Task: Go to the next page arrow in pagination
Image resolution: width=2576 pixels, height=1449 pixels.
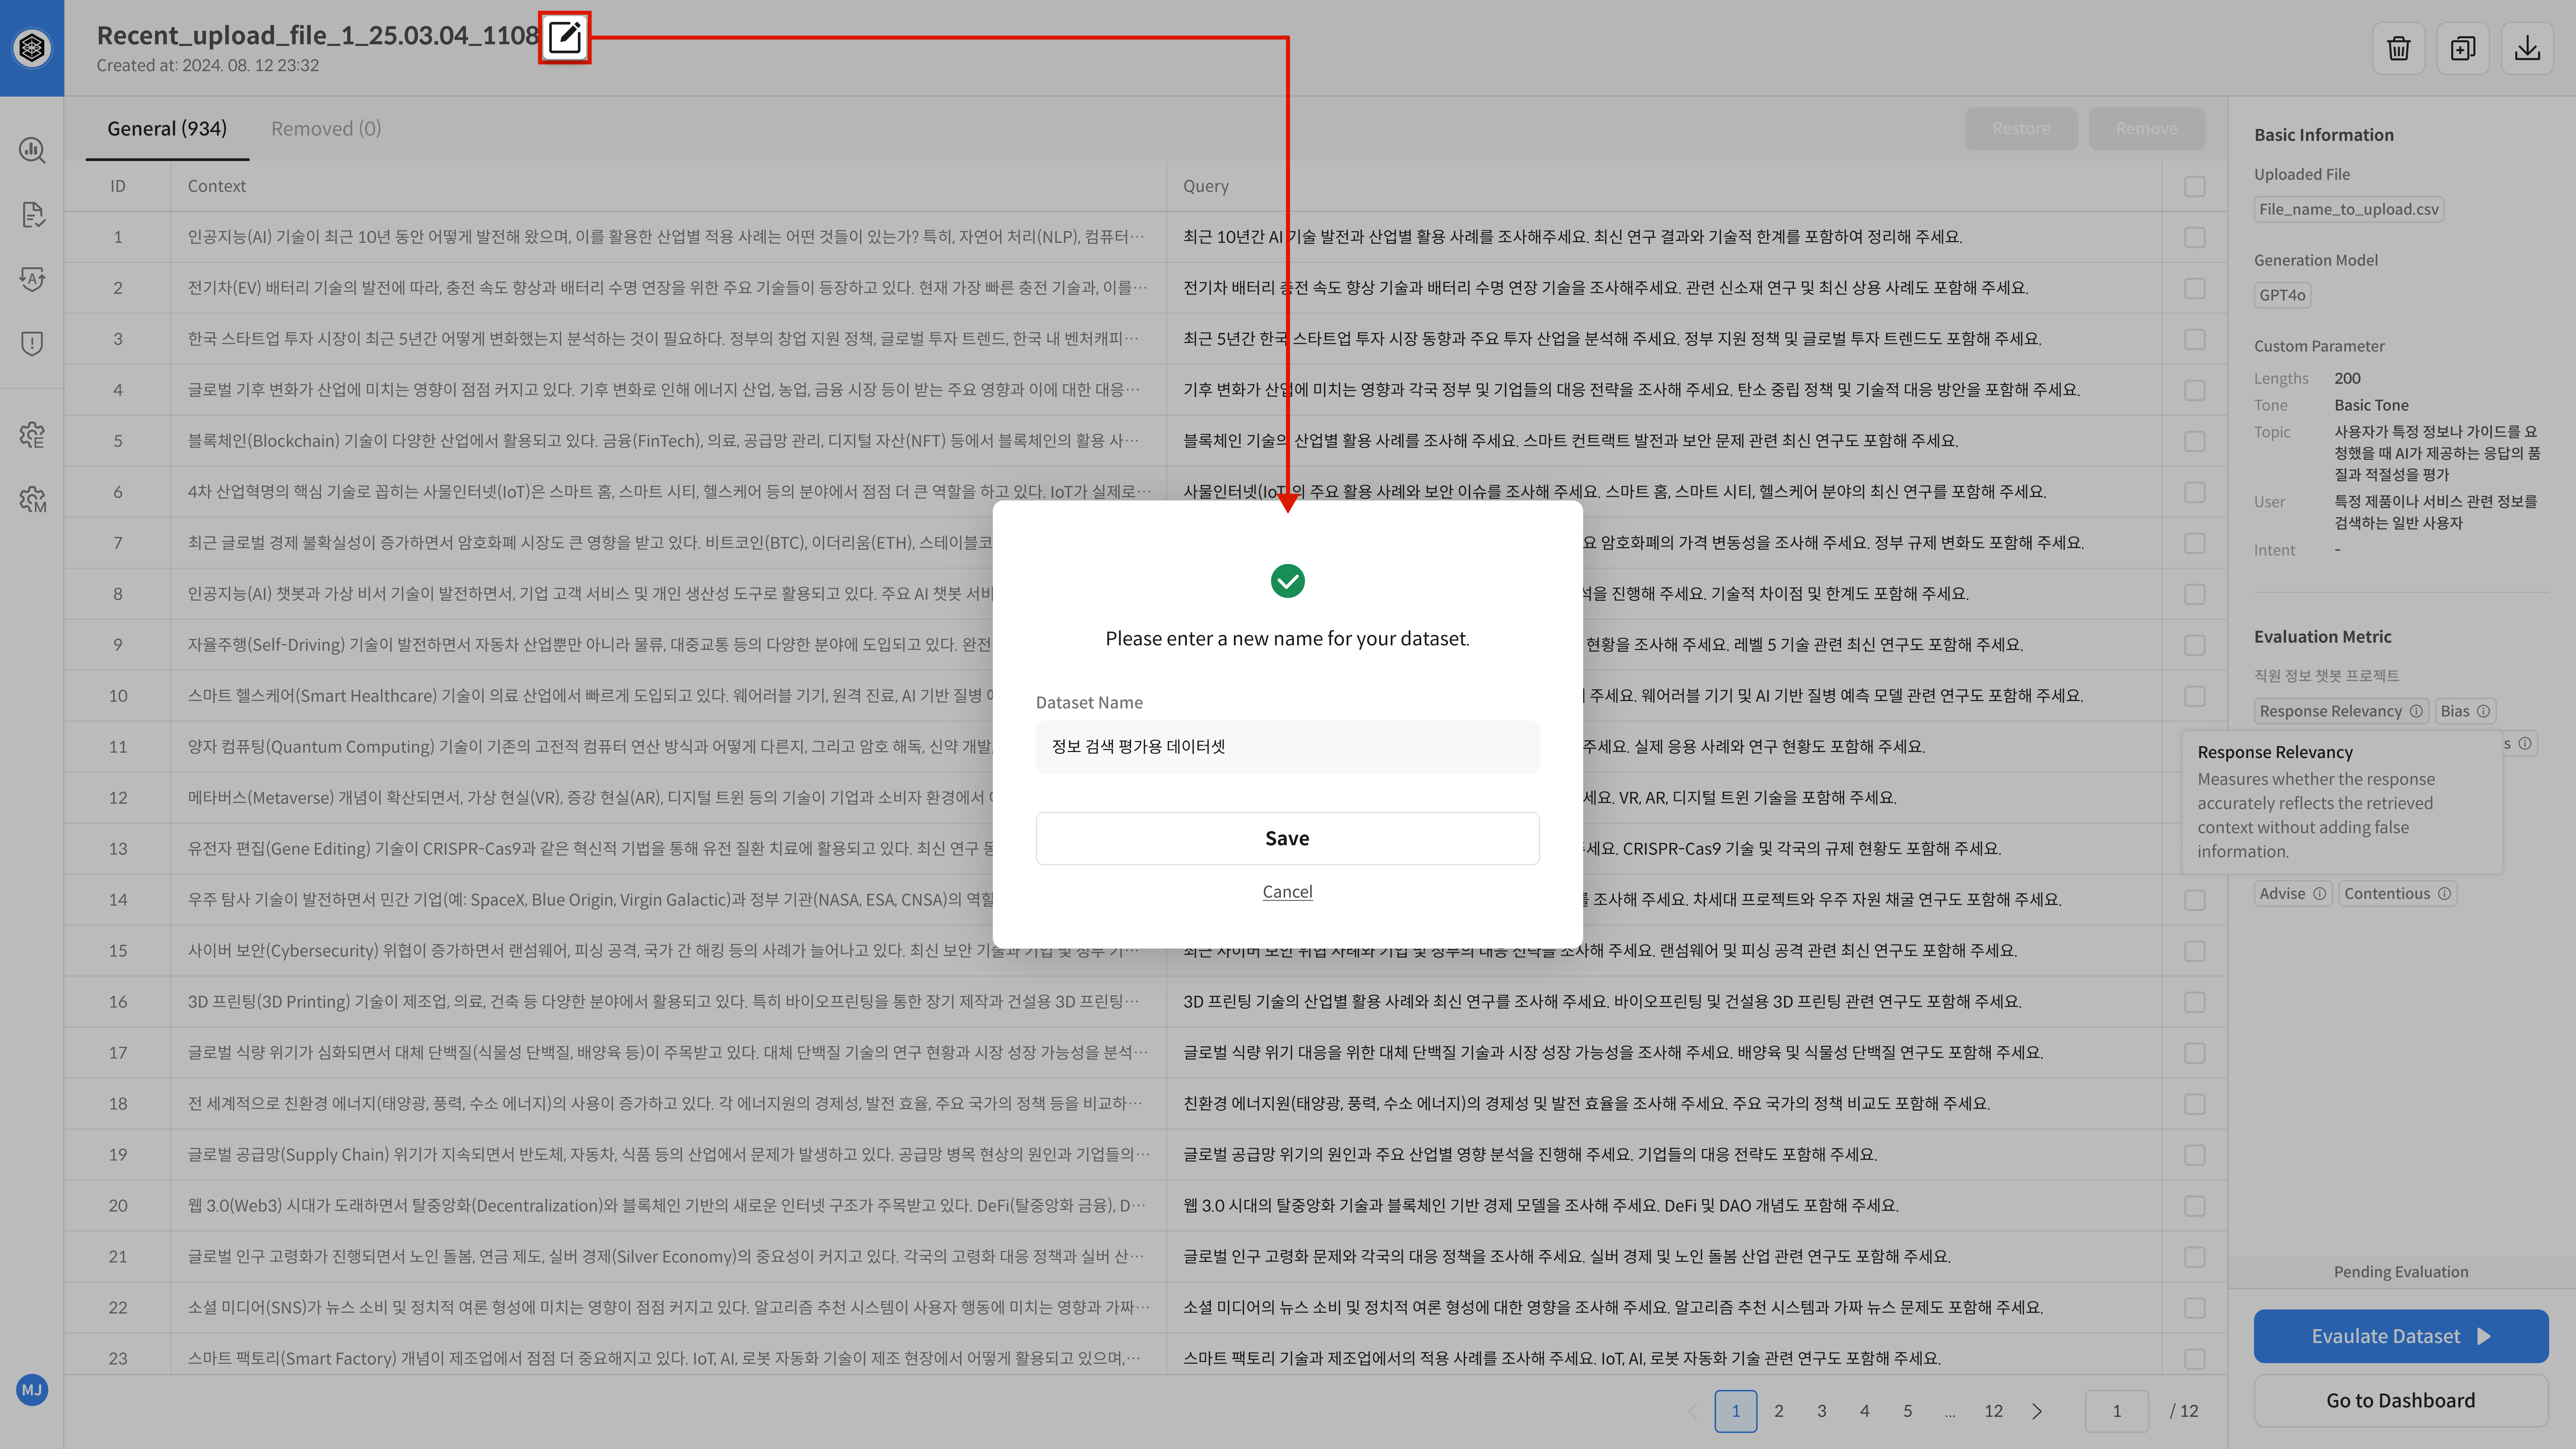Action: [x=2037, y=1411]
